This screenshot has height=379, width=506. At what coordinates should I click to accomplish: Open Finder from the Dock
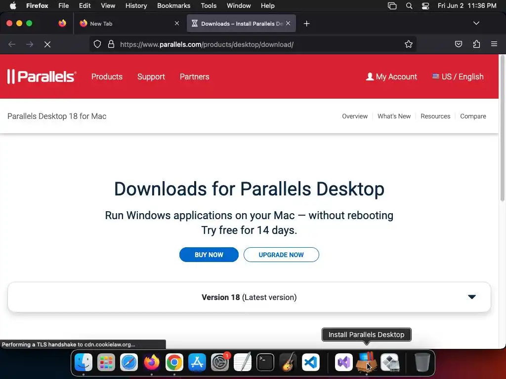click(83, 362)
